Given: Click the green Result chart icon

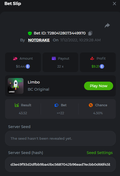Looking at the screenshot, I should point(17,105).
